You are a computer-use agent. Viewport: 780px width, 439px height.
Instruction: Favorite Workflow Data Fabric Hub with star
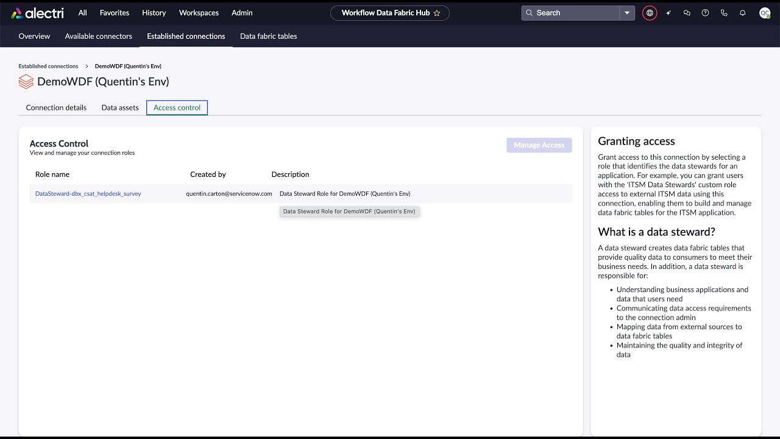point(437,13)
